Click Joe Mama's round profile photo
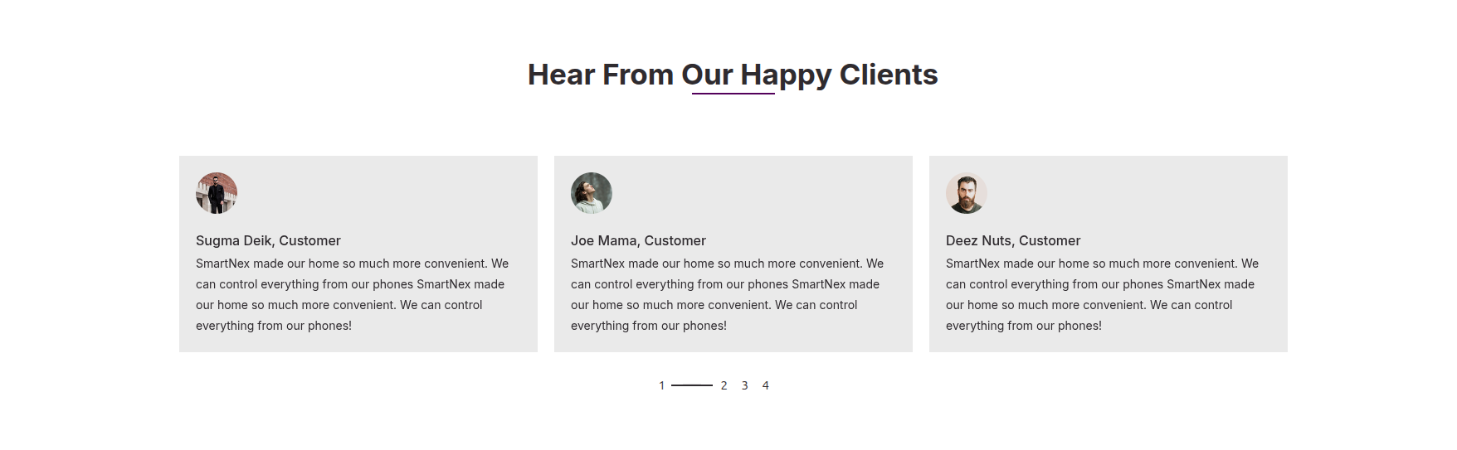The height and width of the screenshot is (450, 1457). [x=592, y=193]
